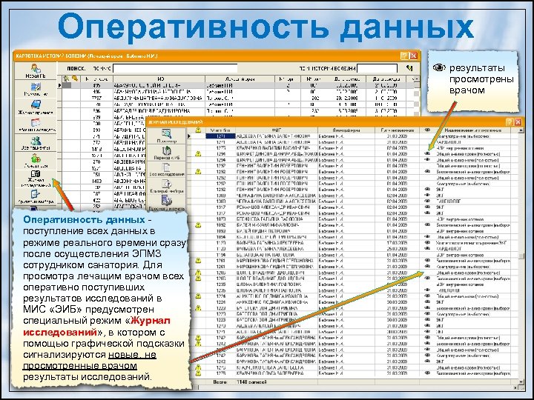534x400 pixels.
Task: Click eye icon in row dated 25.03.2009
Action: point(427,249)
